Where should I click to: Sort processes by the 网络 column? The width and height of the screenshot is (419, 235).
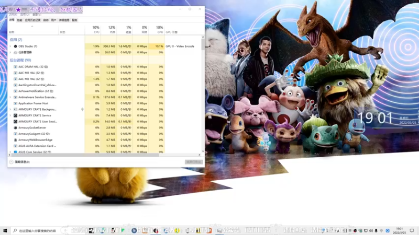pyautogui.click(x=140, y=29)
